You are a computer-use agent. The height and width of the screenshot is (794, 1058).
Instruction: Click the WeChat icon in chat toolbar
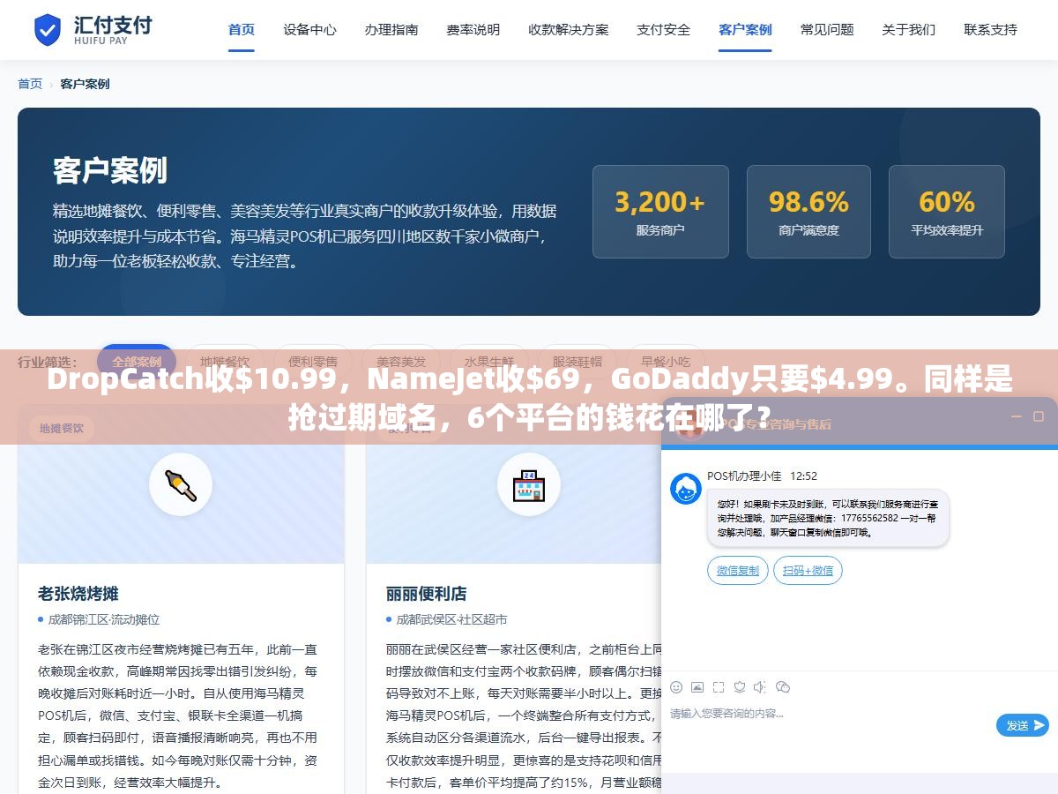coord(783,687)
